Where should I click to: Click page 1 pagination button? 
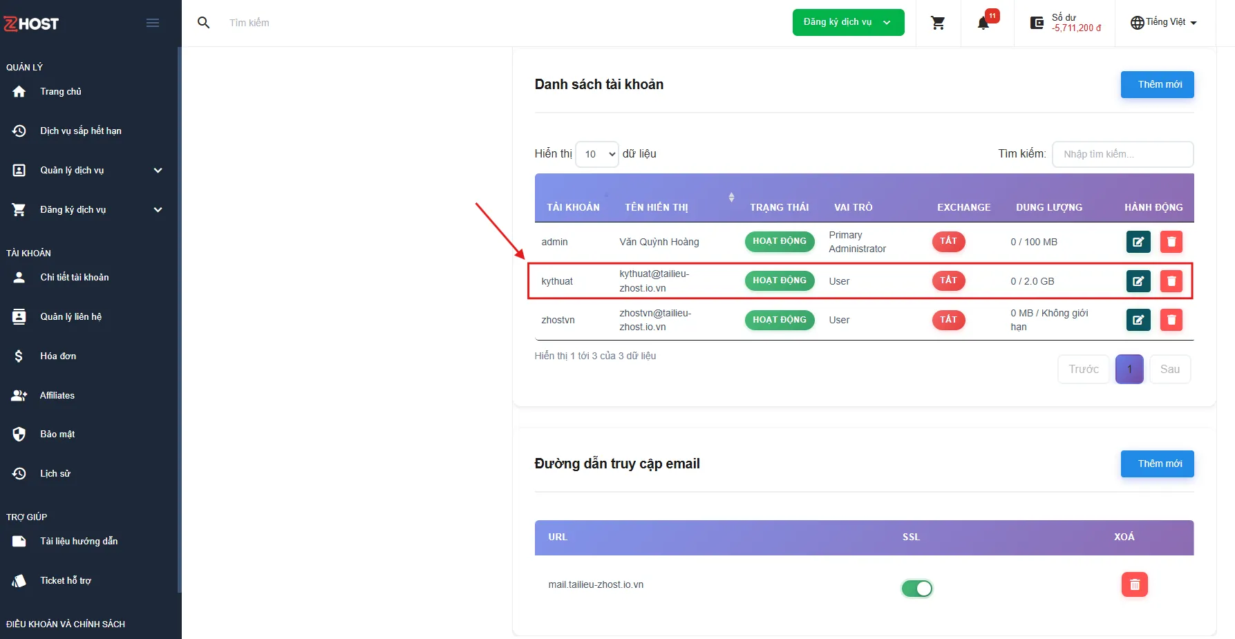[1130, 370]
